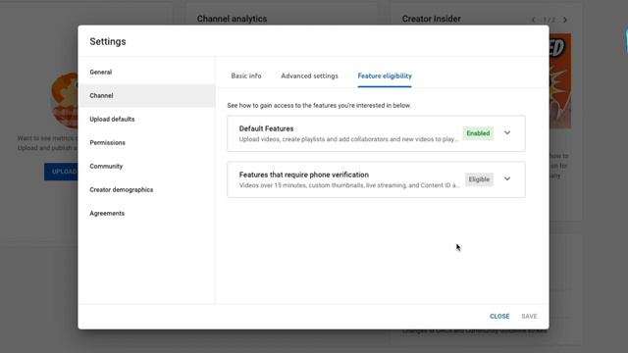Expand Features that require phone verification chevron
Image resolution: width=628 pixels, height=353 pixels.
pos(507,178)
